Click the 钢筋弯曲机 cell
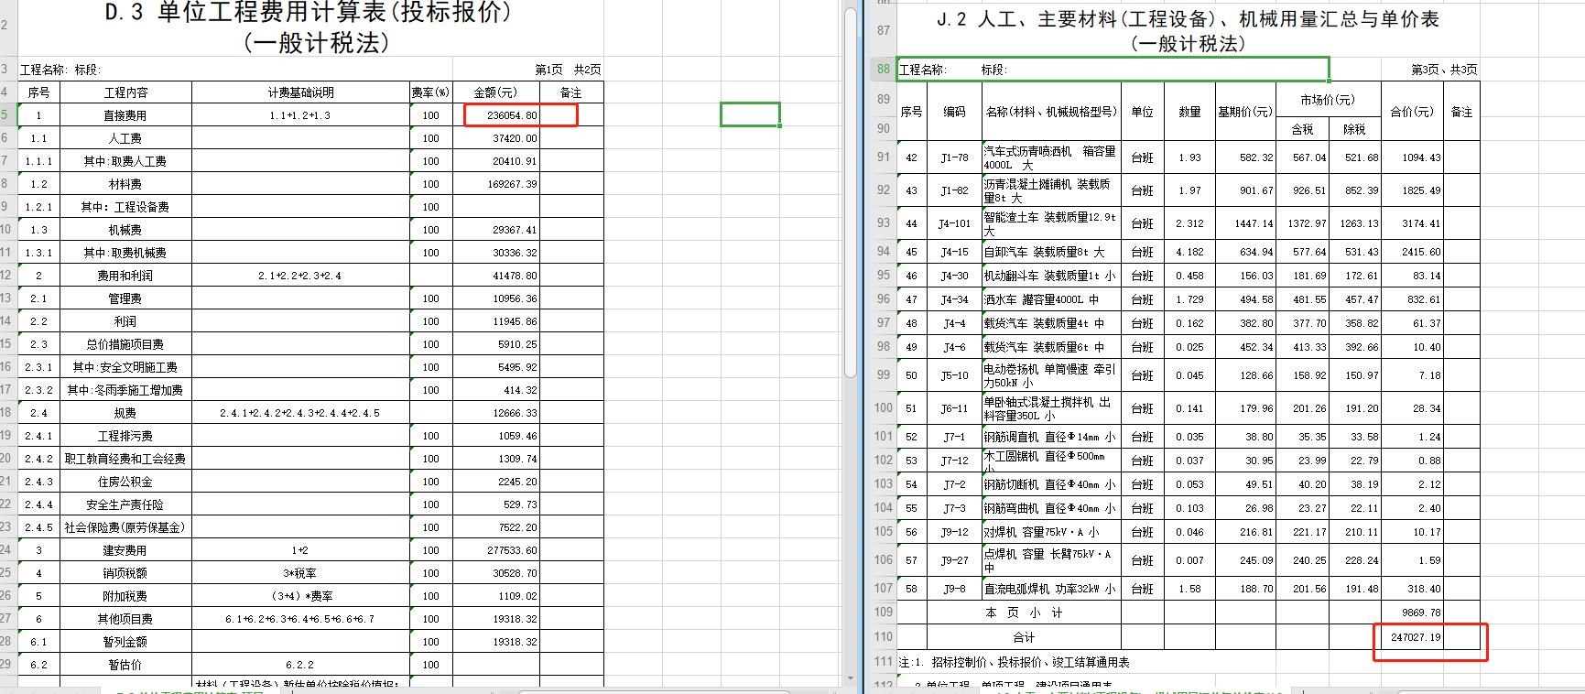1585x694 pixels. [1051, 508]
